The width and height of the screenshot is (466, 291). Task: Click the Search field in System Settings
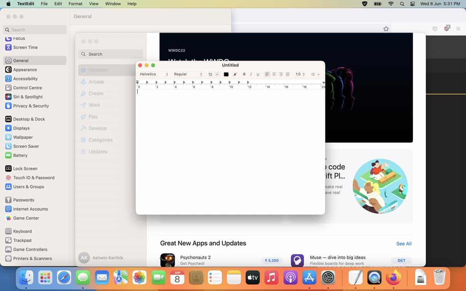click(35, 29)
